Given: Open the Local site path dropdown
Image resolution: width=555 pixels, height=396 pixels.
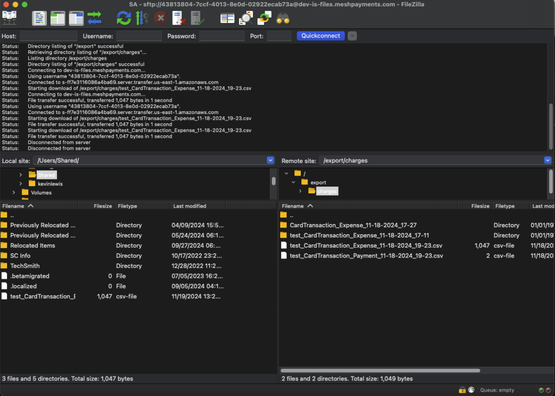Looking at the screenshot, I should [x=271, y=160].
